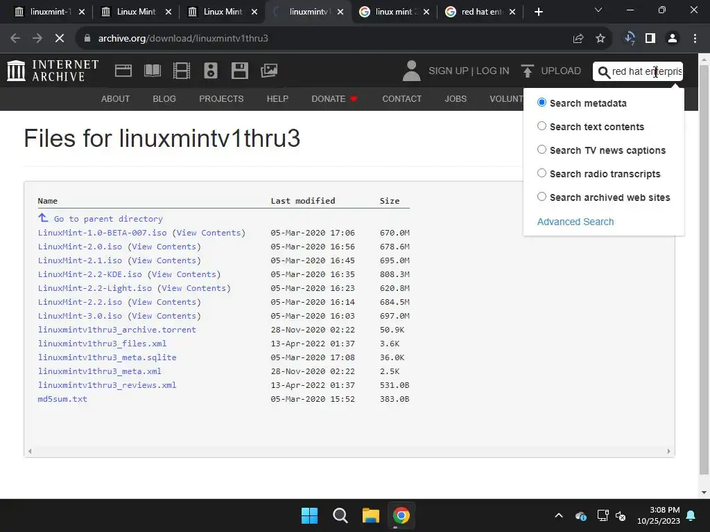Open the Chrome three-dot menu

click(695, 39)
